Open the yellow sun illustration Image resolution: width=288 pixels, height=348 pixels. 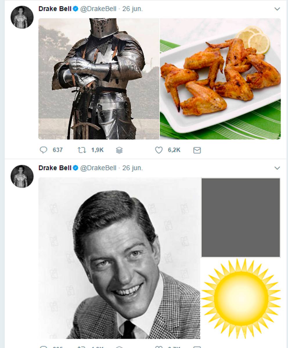click(x=241, y=298)
